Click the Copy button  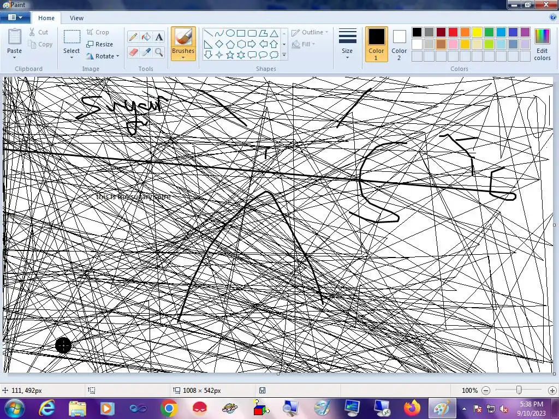40,44
